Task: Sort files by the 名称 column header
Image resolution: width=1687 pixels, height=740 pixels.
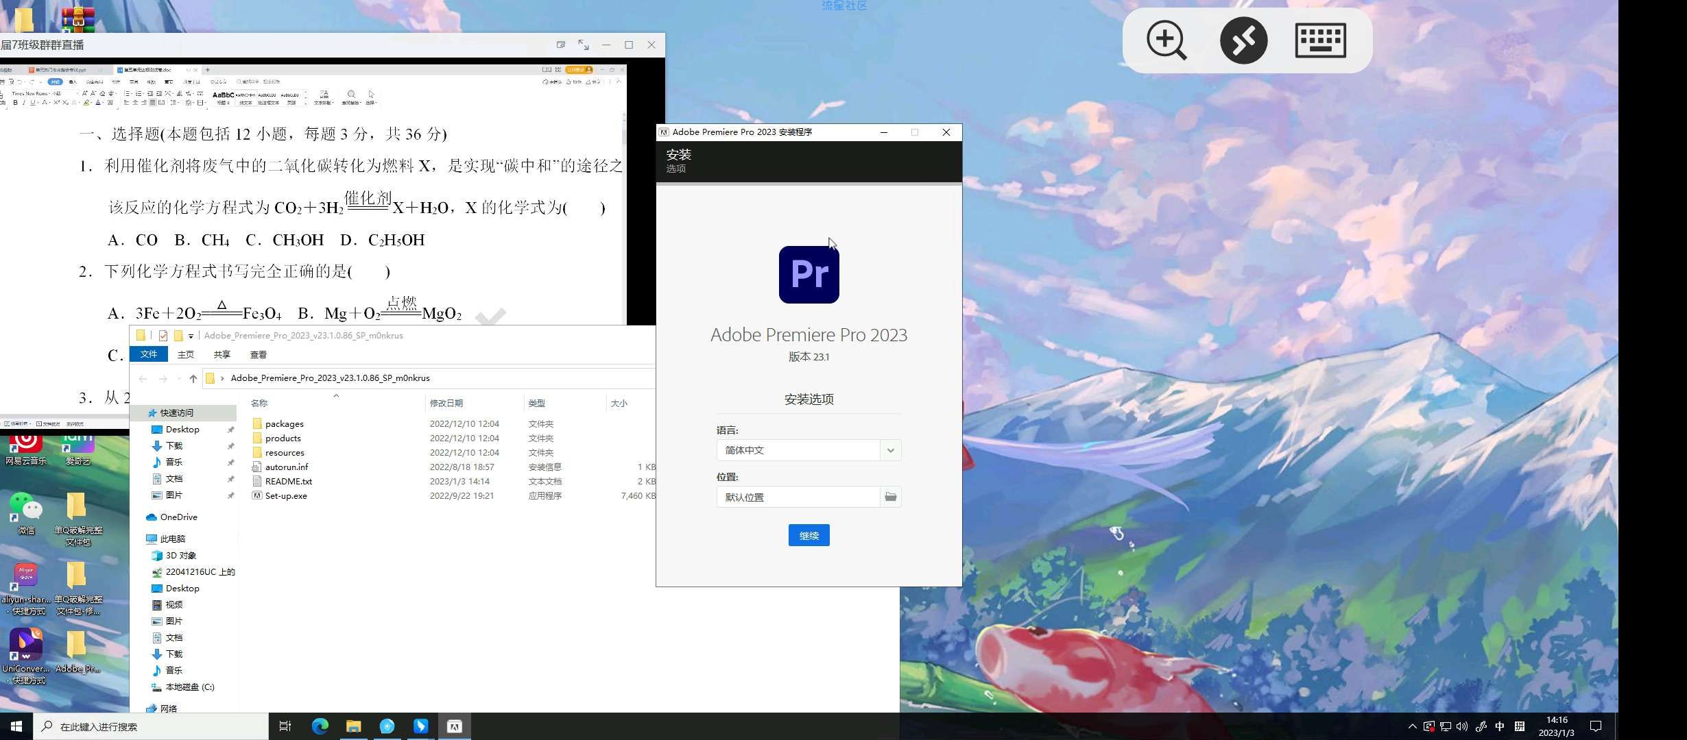Action: pyautogui.click(x=259, y=403)
